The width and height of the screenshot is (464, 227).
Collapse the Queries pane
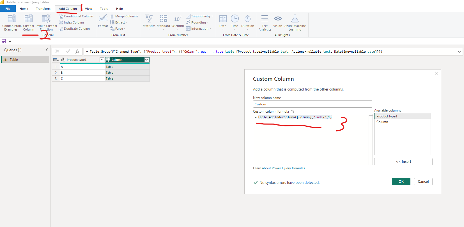tap(47, 50)
